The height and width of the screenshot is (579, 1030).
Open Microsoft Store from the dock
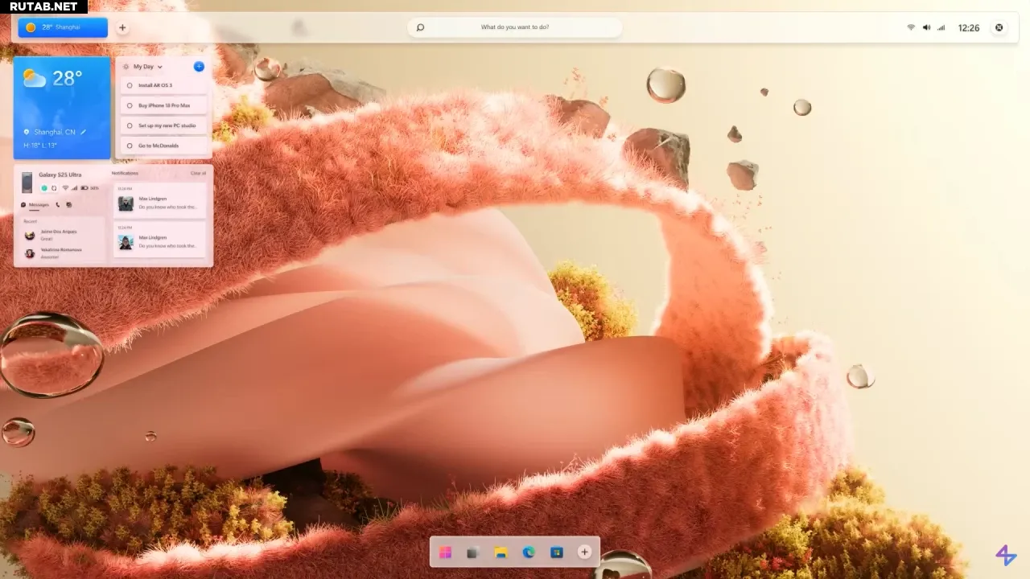point(556,552)
